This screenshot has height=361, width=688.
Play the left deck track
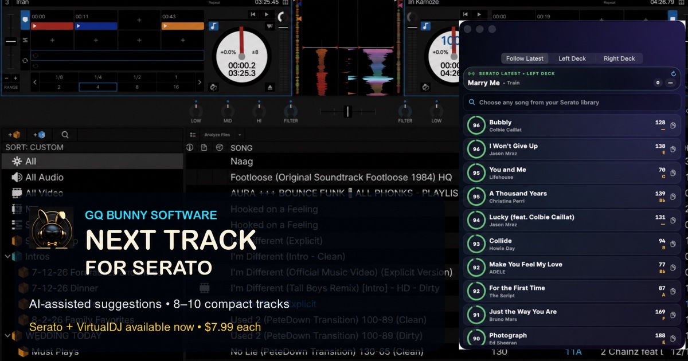tap(267, 14)
